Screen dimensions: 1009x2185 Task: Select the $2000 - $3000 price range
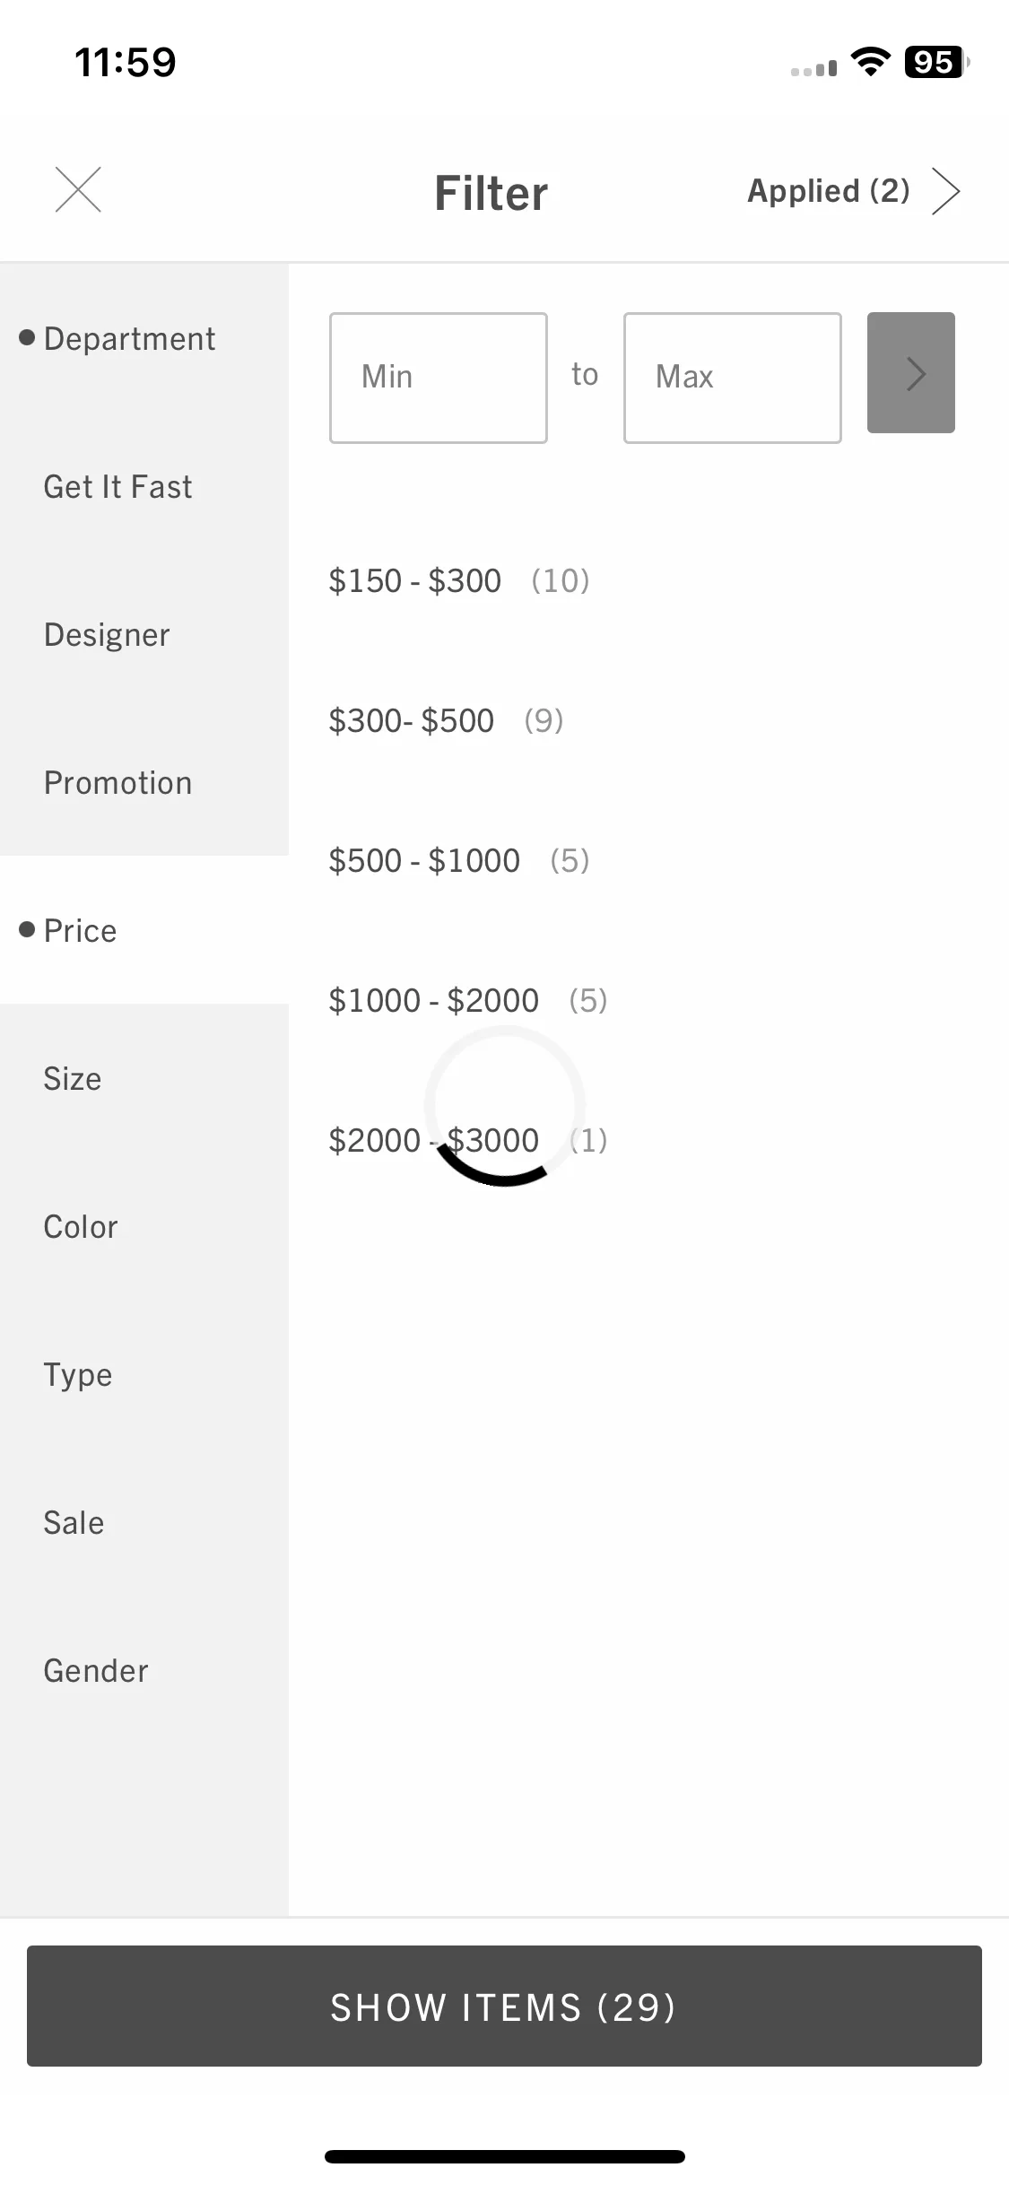[468, 1140]
